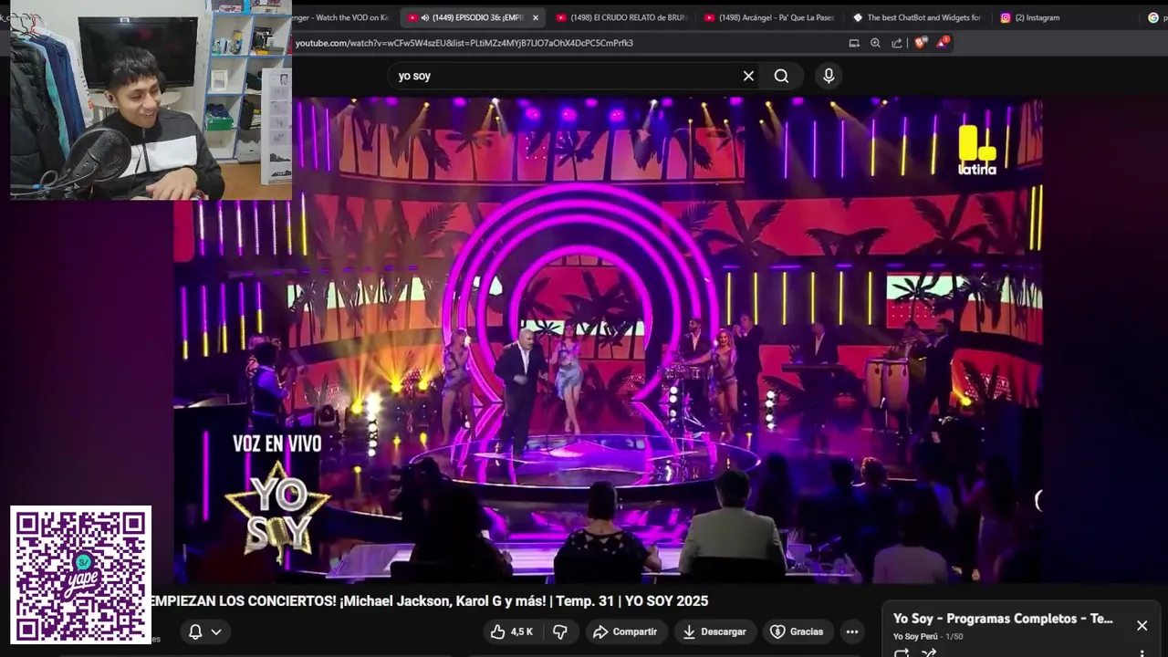
Task: Click the cast/screen icon in the address bar
Action: pos(854,43)
